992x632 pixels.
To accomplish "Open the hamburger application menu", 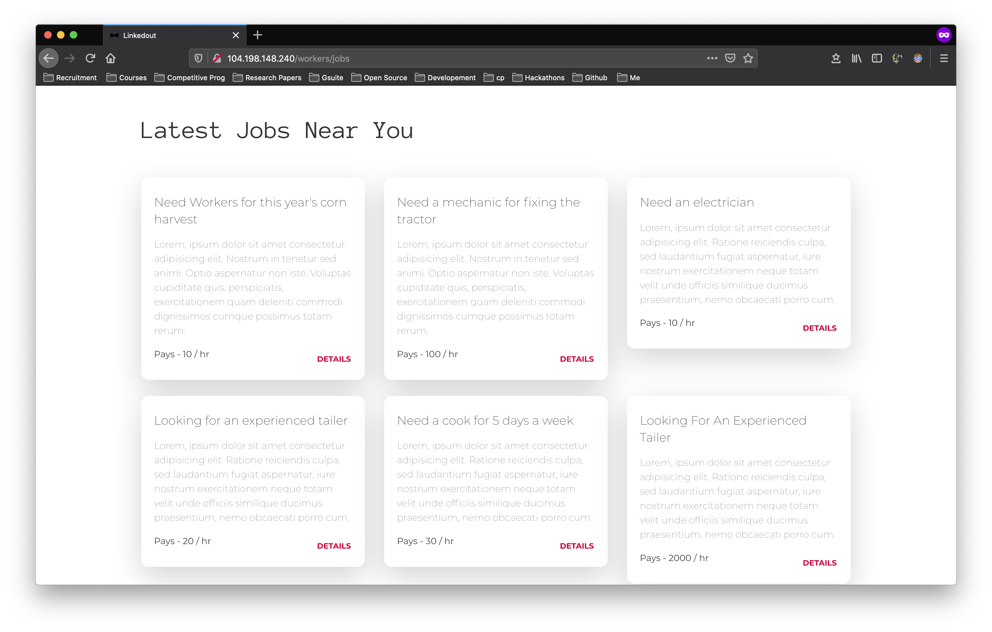I will [x=944, y=58].
